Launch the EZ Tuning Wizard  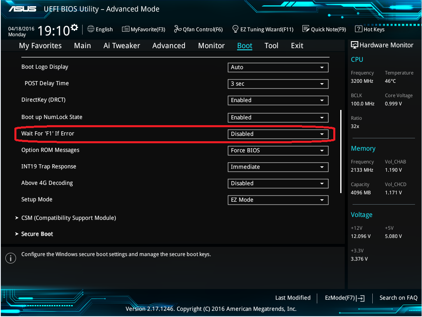[x=263, y=29]
